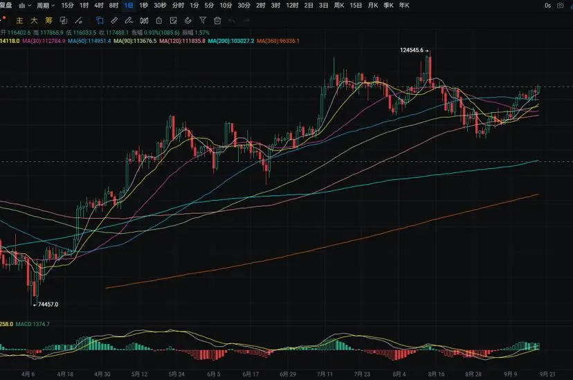The image size is (573, 380).
Task: Open the overlay compare icon
Action: [64, 21]
